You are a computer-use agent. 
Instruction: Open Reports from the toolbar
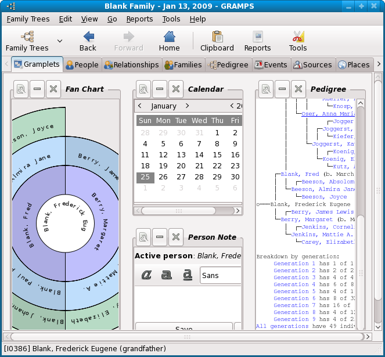[258, 41]
